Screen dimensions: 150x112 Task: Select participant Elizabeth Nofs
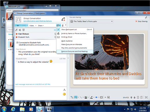(x=24, y=37)
